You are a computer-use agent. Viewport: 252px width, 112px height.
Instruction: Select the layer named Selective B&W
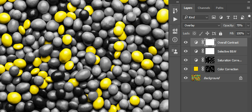pos(227,52)
